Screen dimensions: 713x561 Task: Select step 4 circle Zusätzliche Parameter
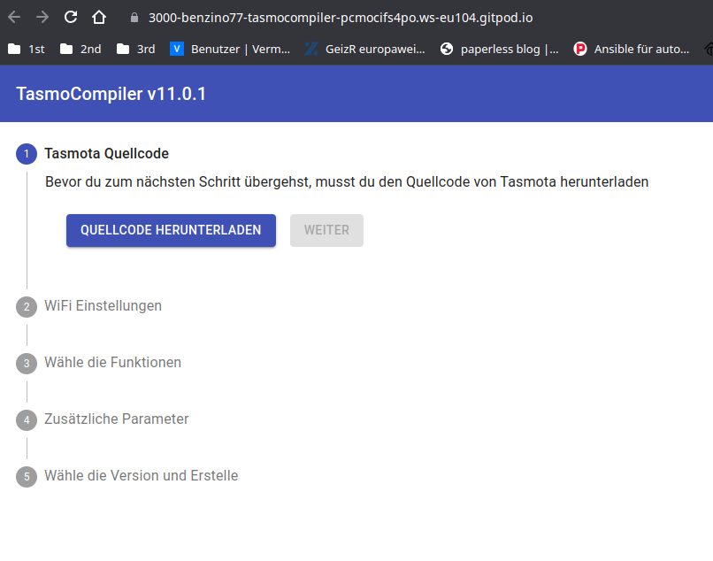tap(27, 420)
